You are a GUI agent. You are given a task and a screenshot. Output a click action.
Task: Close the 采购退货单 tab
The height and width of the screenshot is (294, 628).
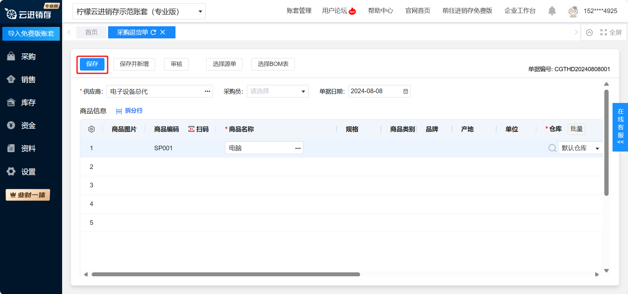163,32
